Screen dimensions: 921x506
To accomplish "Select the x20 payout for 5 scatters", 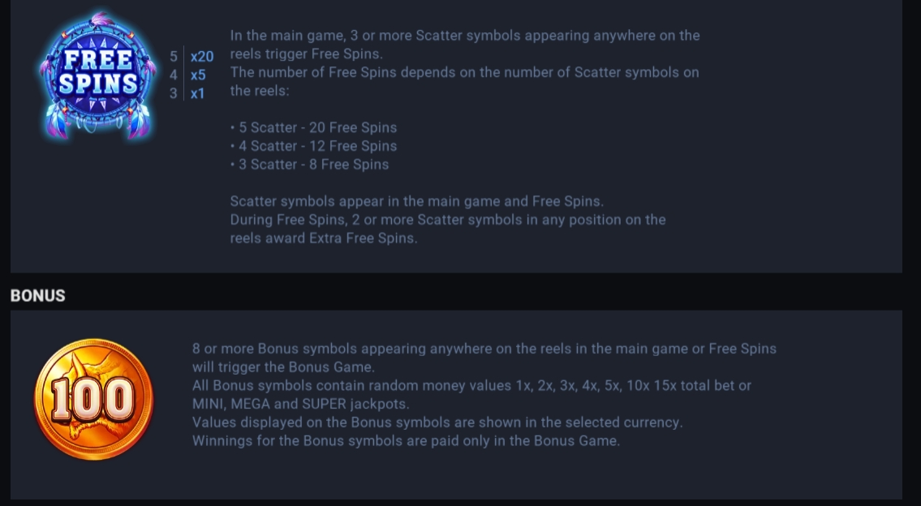I will click(201, 56).
